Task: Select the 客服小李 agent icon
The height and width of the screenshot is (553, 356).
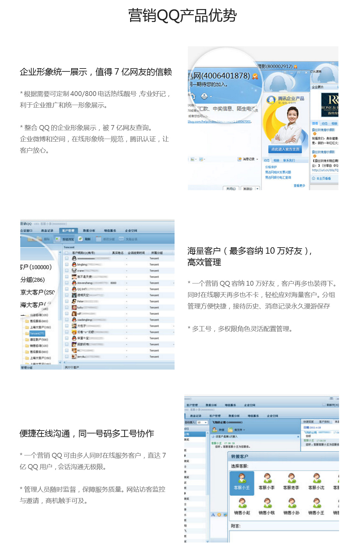Action: [x=267, y=478]
